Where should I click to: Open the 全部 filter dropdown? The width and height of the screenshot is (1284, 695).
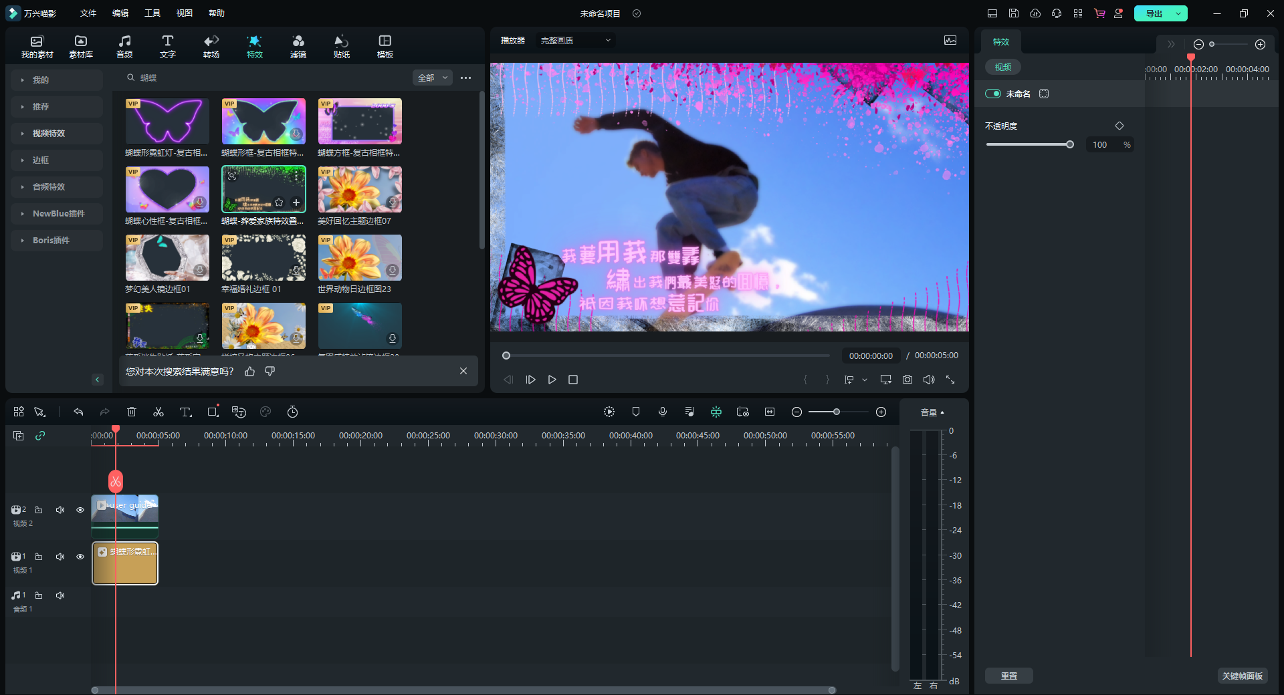tap(433, 78)
